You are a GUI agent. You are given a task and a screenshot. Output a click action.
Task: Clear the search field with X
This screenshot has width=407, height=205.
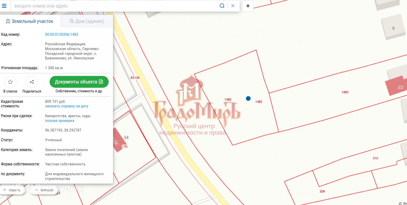(233, 6)
